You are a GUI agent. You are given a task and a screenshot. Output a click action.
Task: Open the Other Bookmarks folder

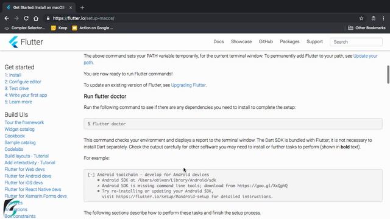pos(367,28)
